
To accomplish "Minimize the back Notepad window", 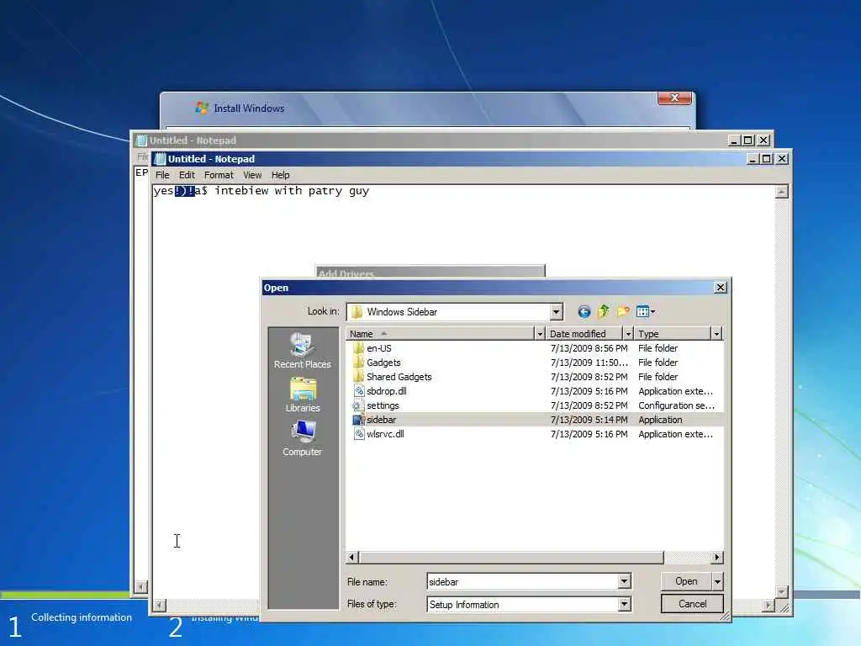I will [x=733, y=140].
